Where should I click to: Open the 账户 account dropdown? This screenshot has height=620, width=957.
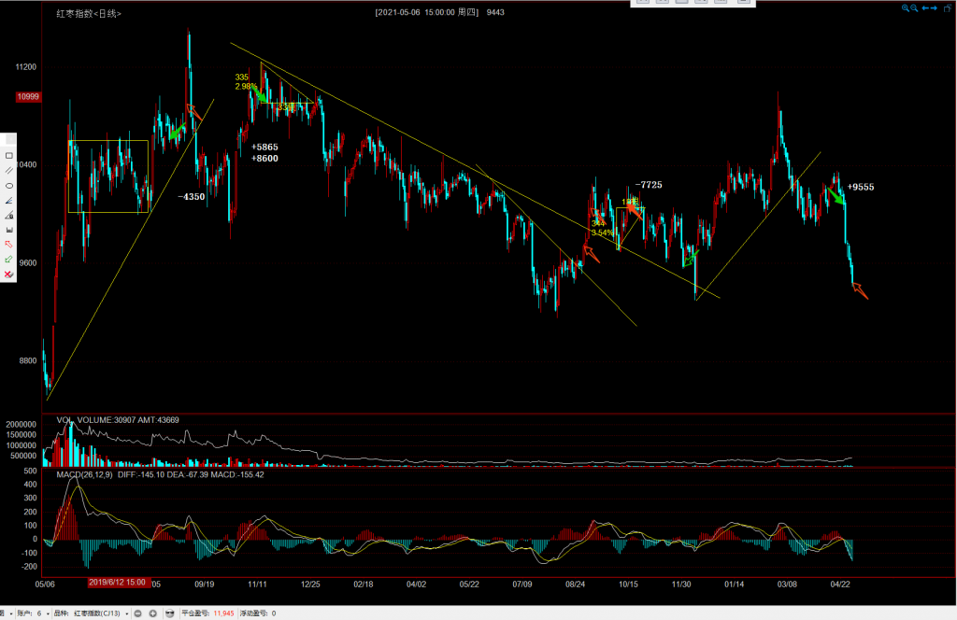[x=45, y=613]
